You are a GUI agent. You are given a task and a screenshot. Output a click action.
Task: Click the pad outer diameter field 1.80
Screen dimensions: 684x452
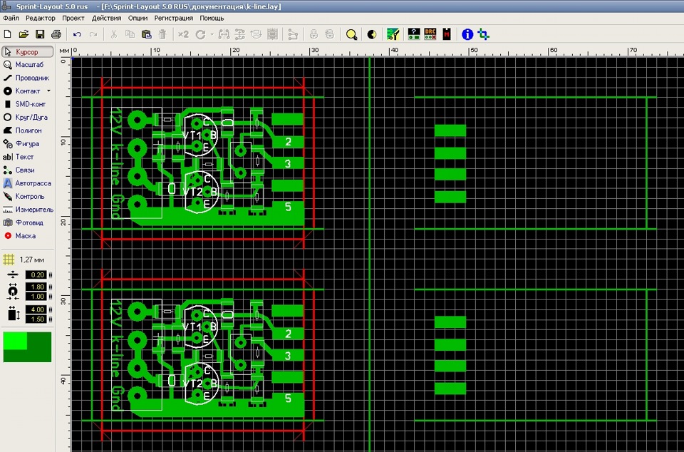click(36, 287)
